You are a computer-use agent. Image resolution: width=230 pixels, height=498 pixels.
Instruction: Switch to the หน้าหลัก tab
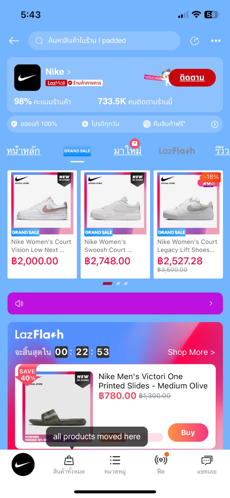tap(23, 151)
